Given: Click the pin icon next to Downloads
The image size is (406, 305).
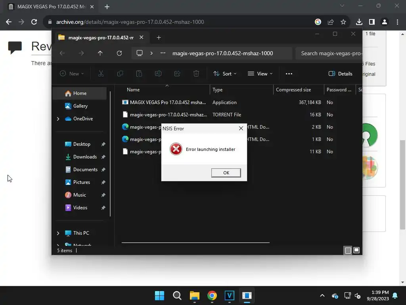Looking at the screenshot, I should [x=103, y=157].
